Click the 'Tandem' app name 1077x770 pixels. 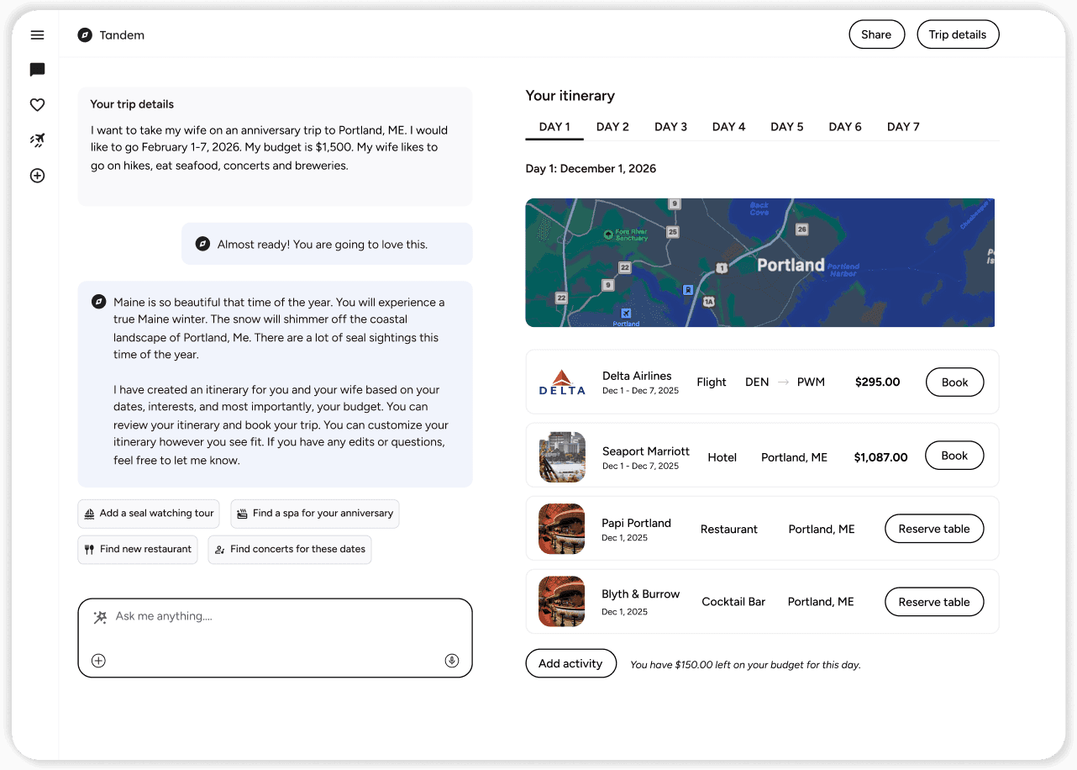(122, 35)
